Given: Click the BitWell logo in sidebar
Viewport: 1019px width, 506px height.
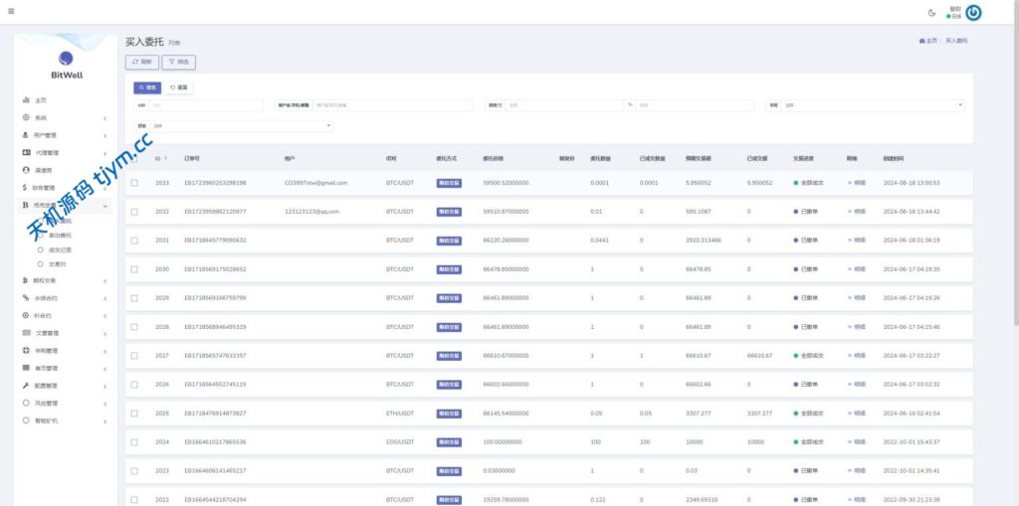Looking at the screenshot, I should [66, 65].
